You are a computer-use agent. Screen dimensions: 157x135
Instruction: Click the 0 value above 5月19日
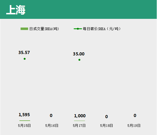(135, 116)
